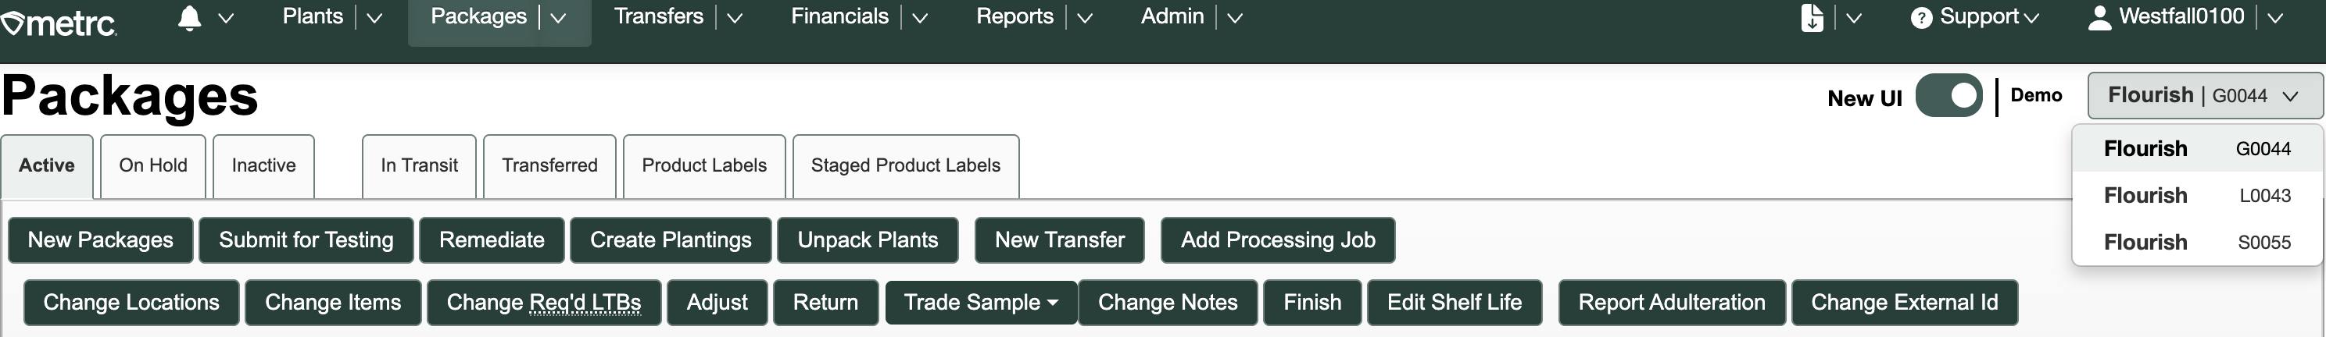Click the Report Adulteration button
This screenshot has height=337, width=2326.
coord(1671,303)
